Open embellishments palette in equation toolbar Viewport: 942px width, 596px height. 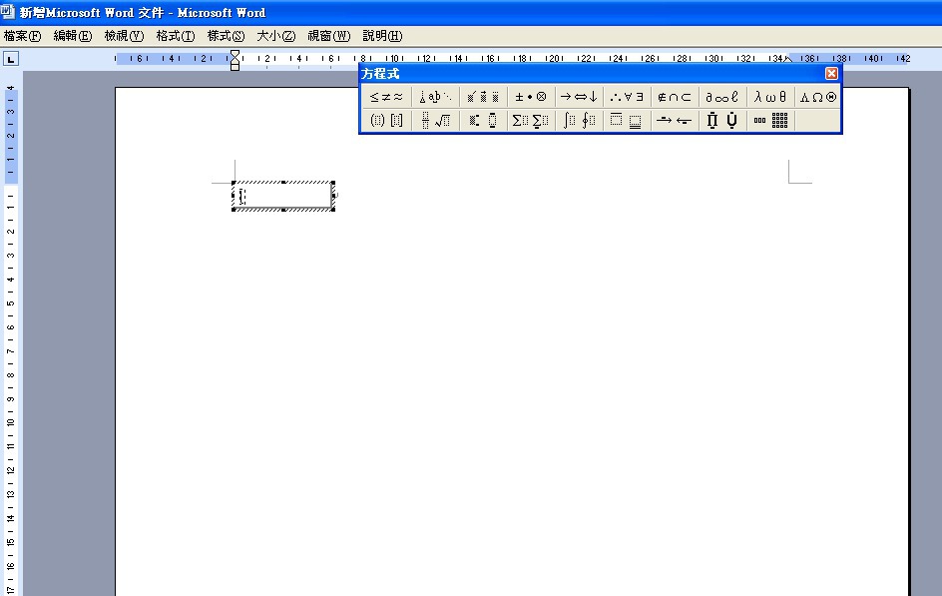(484, 97)
